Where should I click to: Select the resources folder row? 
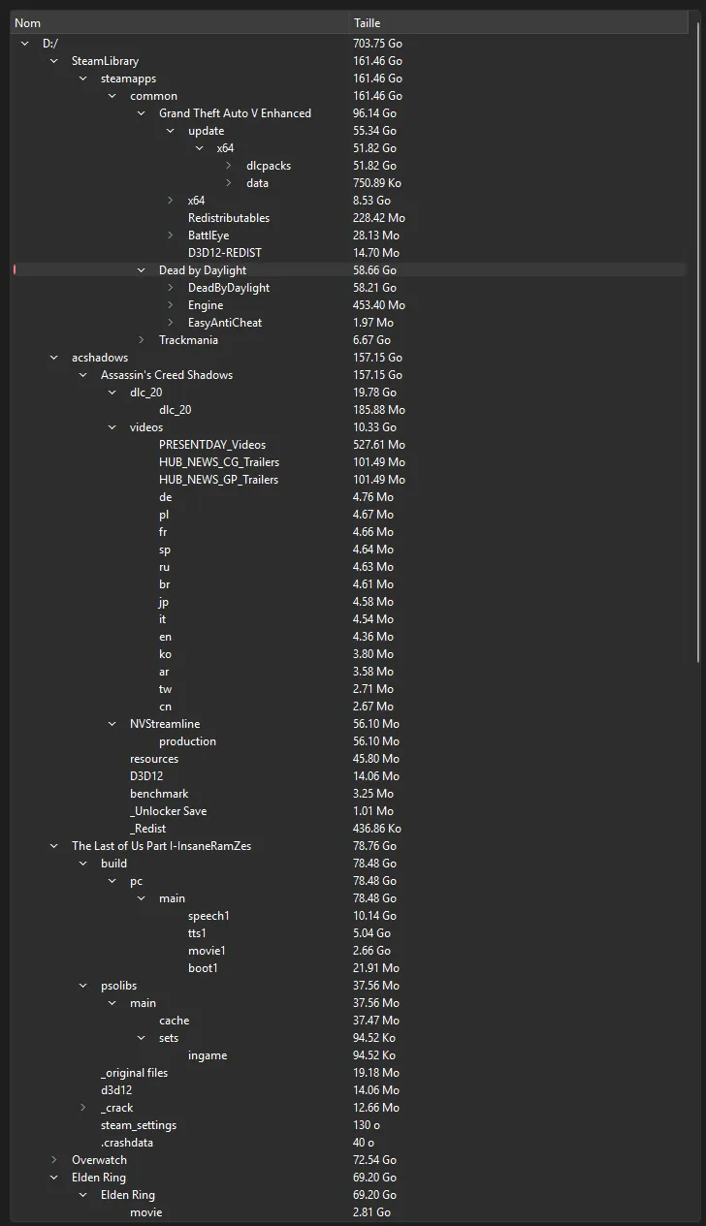coord(349,759)
